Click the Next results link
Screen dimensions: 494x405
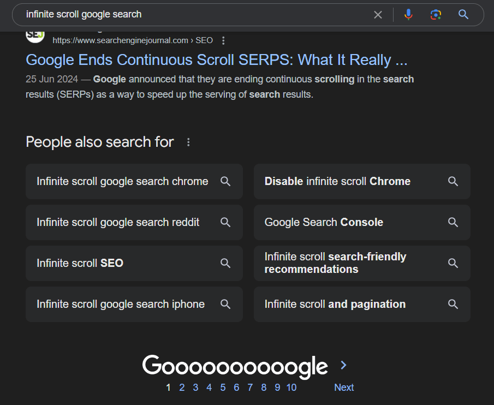point(344,388)
